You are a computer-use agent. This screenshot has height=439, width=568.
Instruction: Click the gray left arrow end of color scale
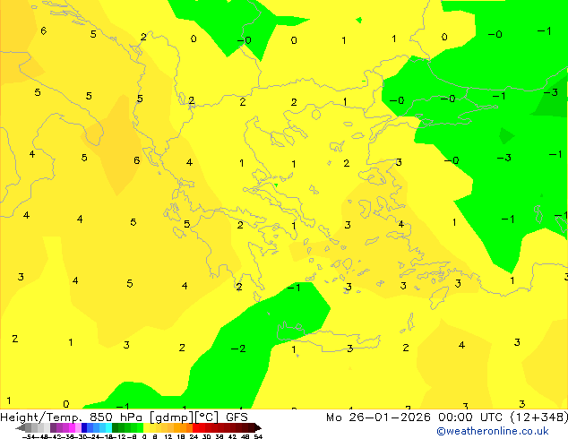pos(21,427)
